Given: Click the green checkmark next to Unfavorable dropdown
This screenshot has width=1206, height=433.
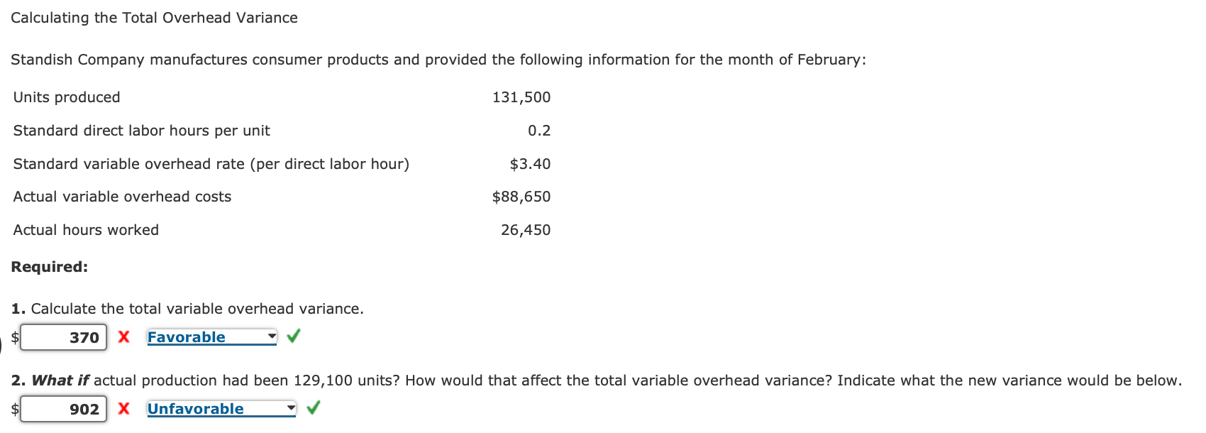Looking at the screenshot, I should coord(313,408).
